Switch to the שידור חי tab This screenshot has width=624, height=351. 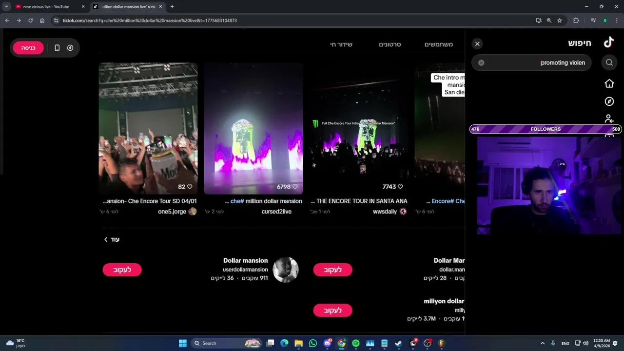click(341, 44)
